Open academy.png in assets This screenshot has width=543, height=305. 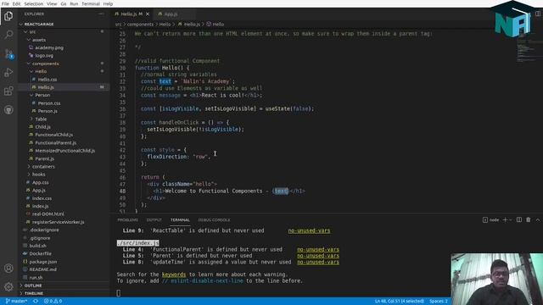click(49, 47)
